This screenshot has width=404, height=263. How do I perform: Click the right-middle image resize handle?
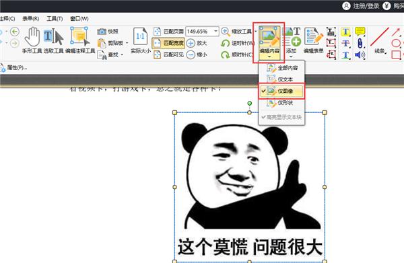pyautogui.click(x=325, y=187)
